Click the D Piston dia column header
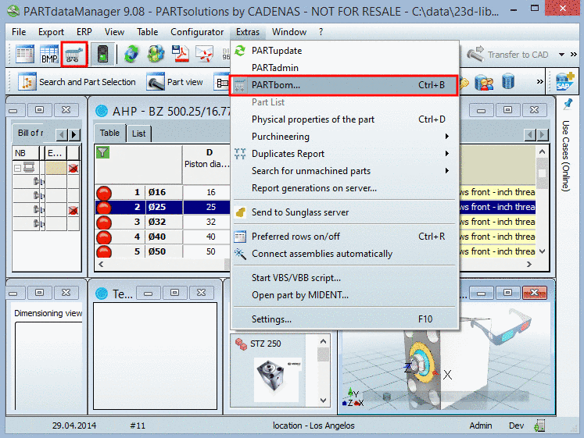Image resolution: width=584 pixels, height=438 pixels. (206, 164)
